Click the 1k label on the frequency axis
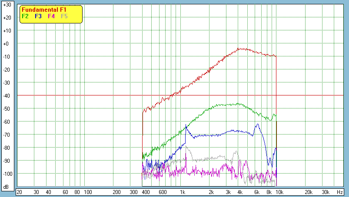 [x=183, y=192]
